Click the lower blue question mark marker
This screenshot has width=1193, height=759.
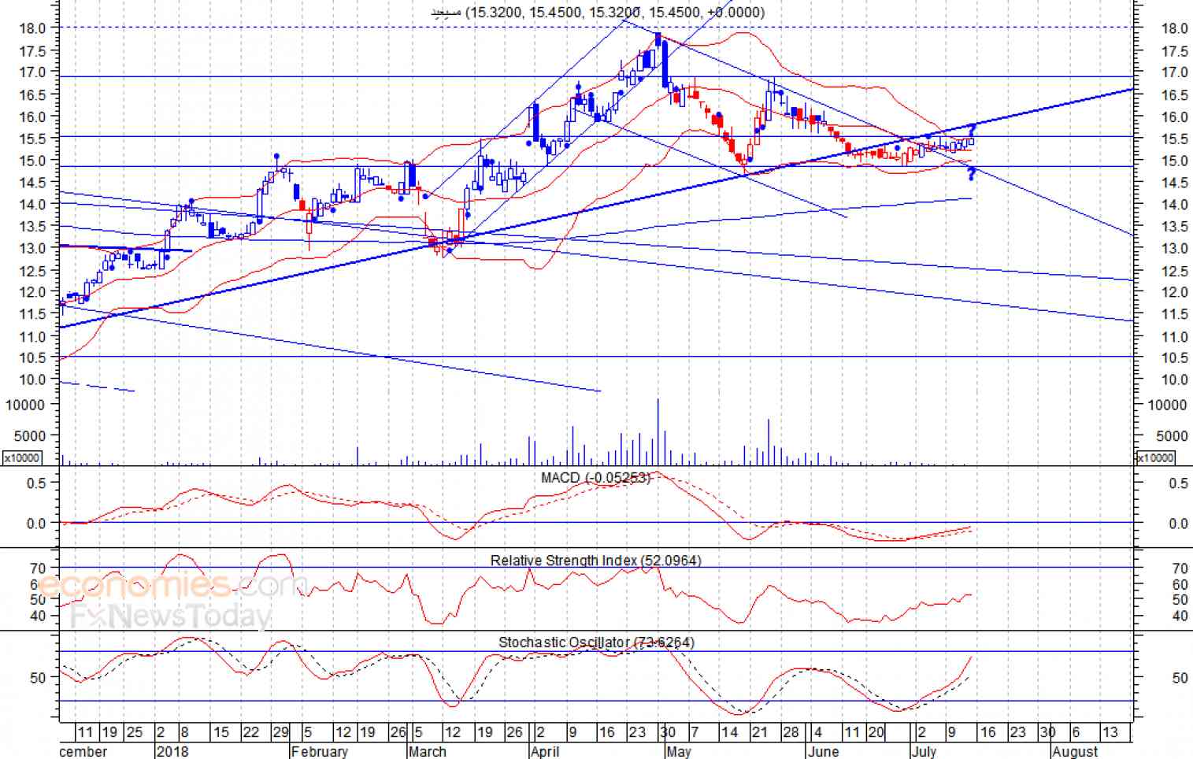(x=972, y=174)
